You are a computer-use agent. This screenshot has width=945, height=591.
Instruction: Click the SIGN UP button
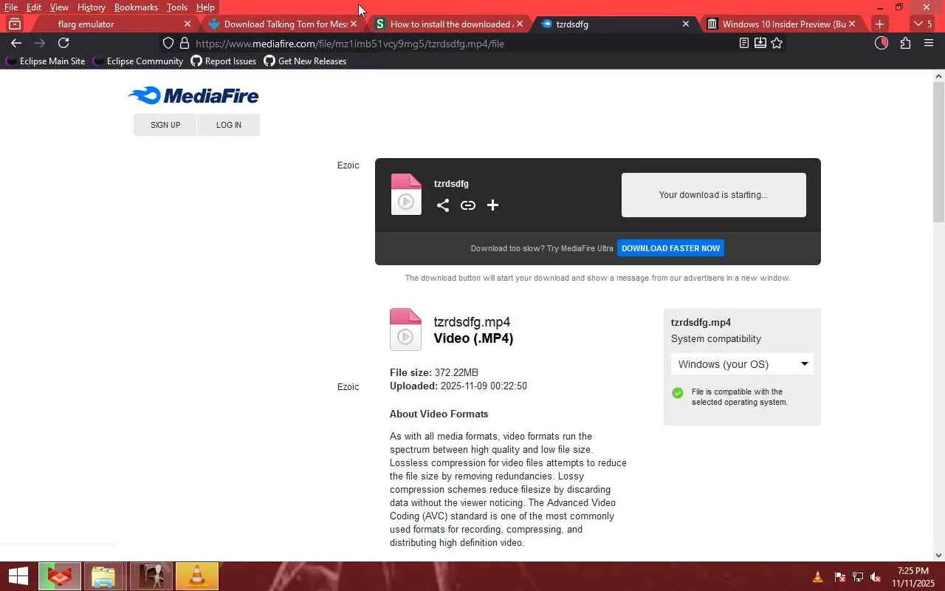pos(165,125)
